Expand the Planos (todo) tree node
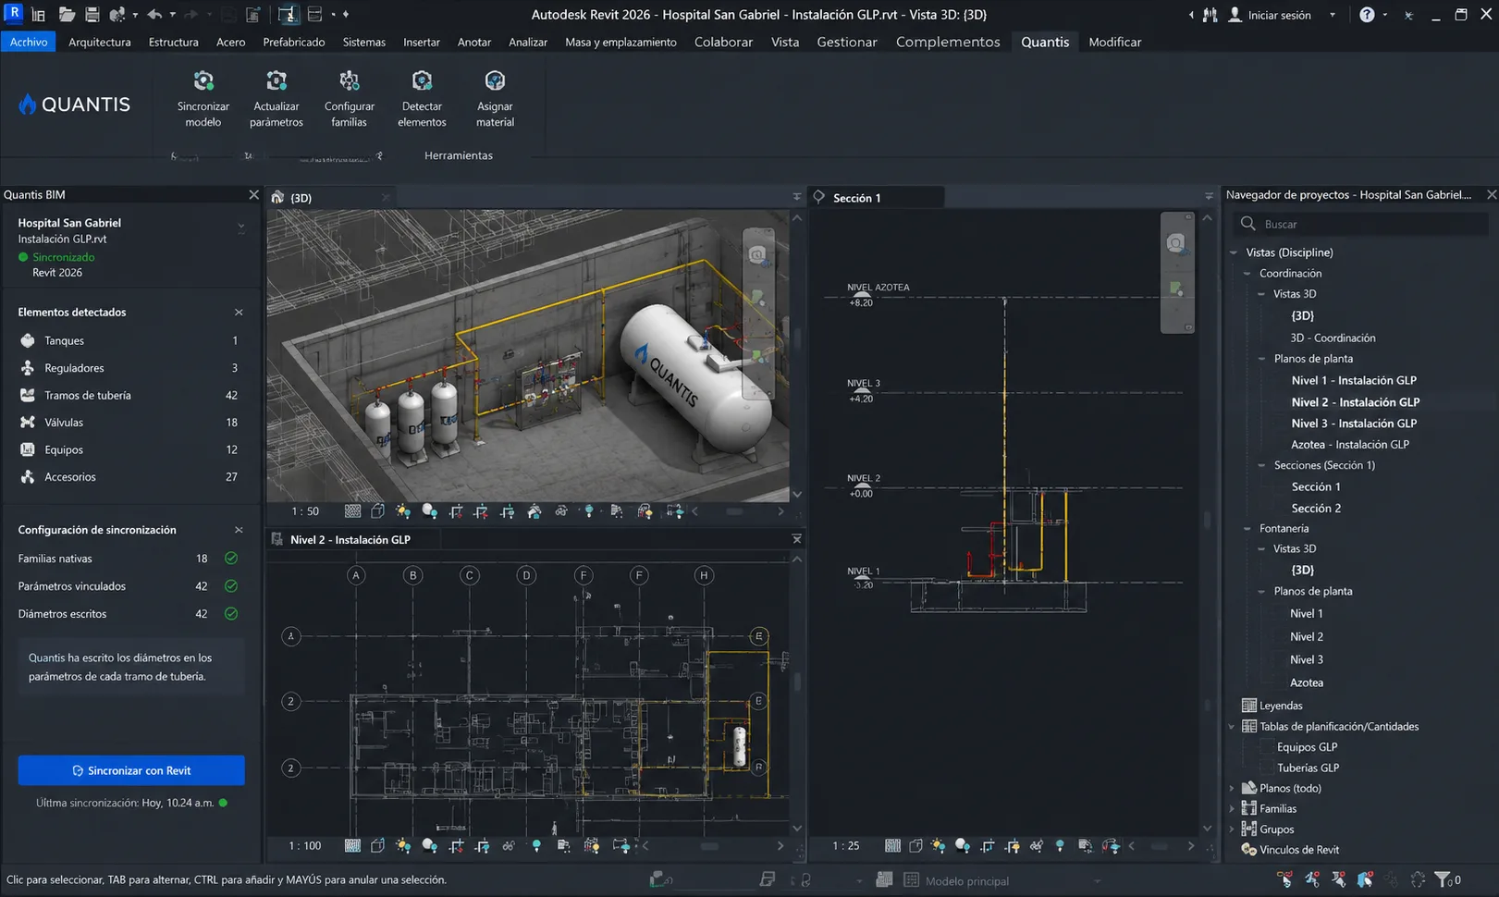The height and width of the screenshot is (897, 1499). [1232, 789]
